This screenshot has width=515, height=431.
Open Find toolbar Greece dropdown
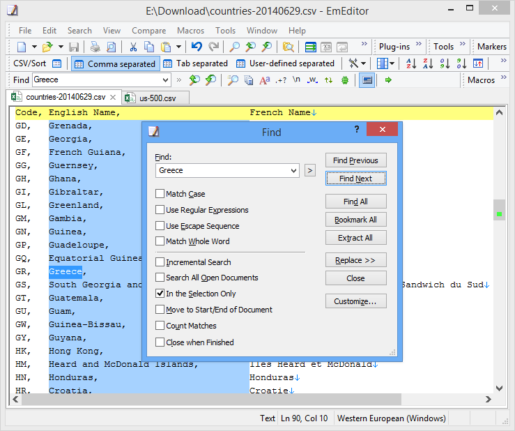click(x=166, y=80)
